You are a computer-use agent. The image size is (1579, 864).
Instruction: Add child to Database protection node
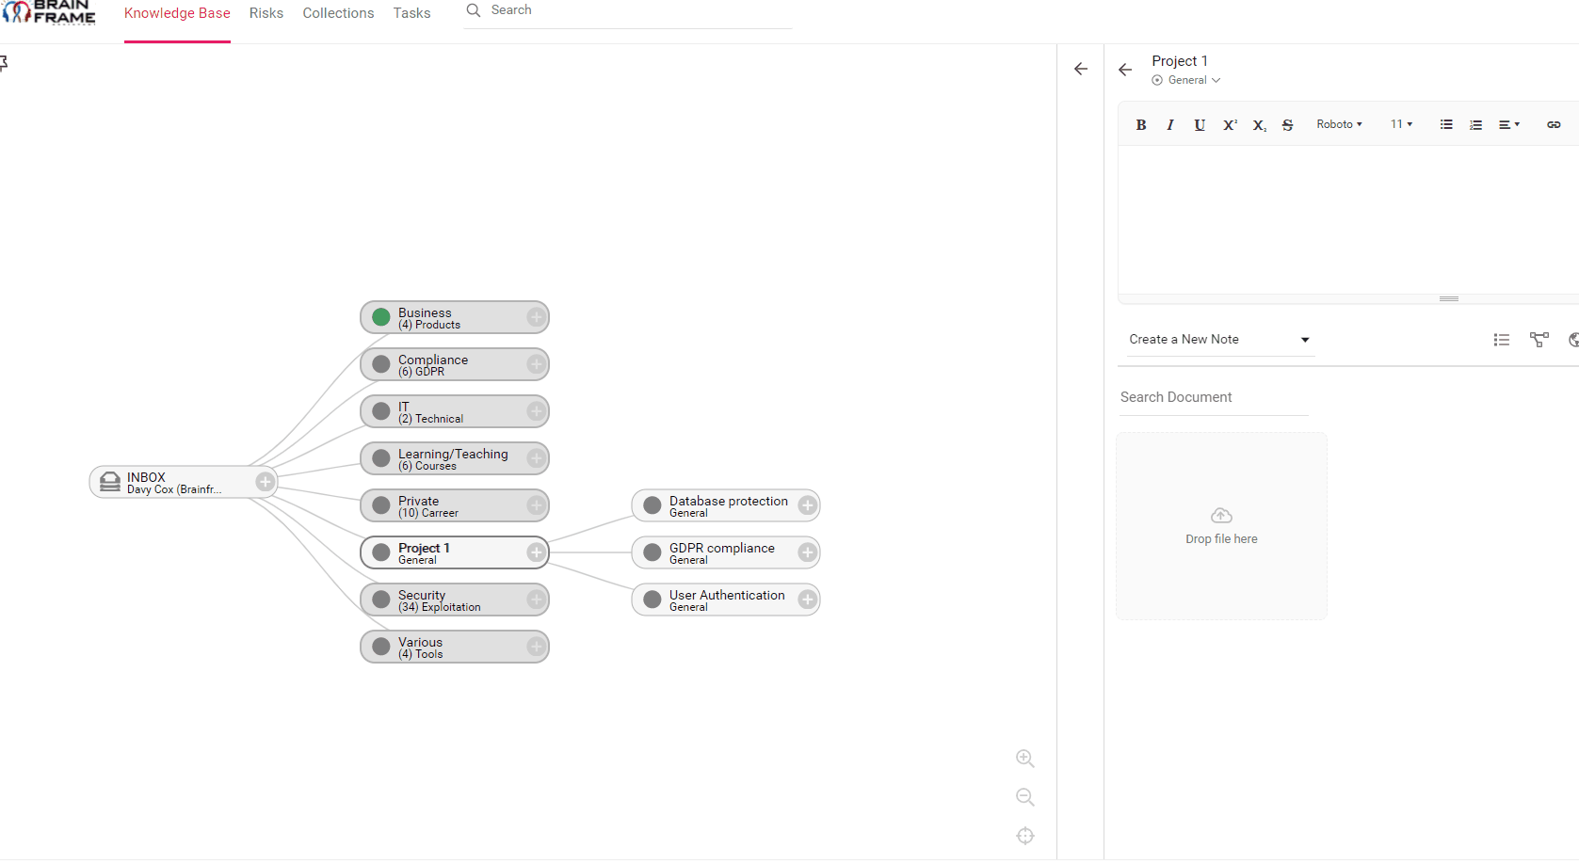(x=807, y=505)
